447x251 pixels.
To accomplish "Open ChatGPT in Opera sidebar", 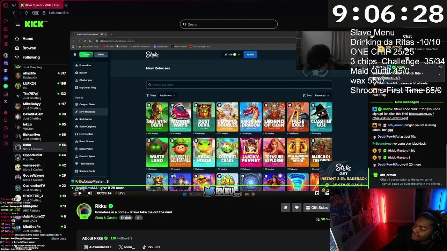I will [6, 55].
